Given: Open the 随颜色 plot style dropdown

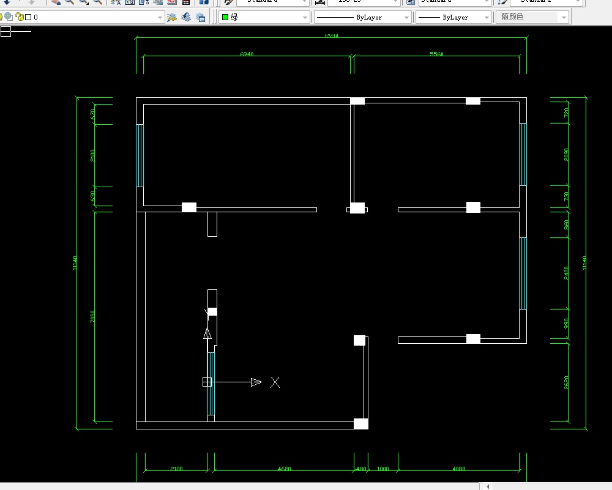Looking at the screenshot, I should tap(564, 18).
